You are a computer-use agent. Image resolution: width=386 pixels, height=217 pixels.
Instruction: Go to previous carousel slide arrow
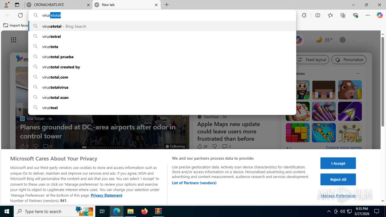pos(19,110)
